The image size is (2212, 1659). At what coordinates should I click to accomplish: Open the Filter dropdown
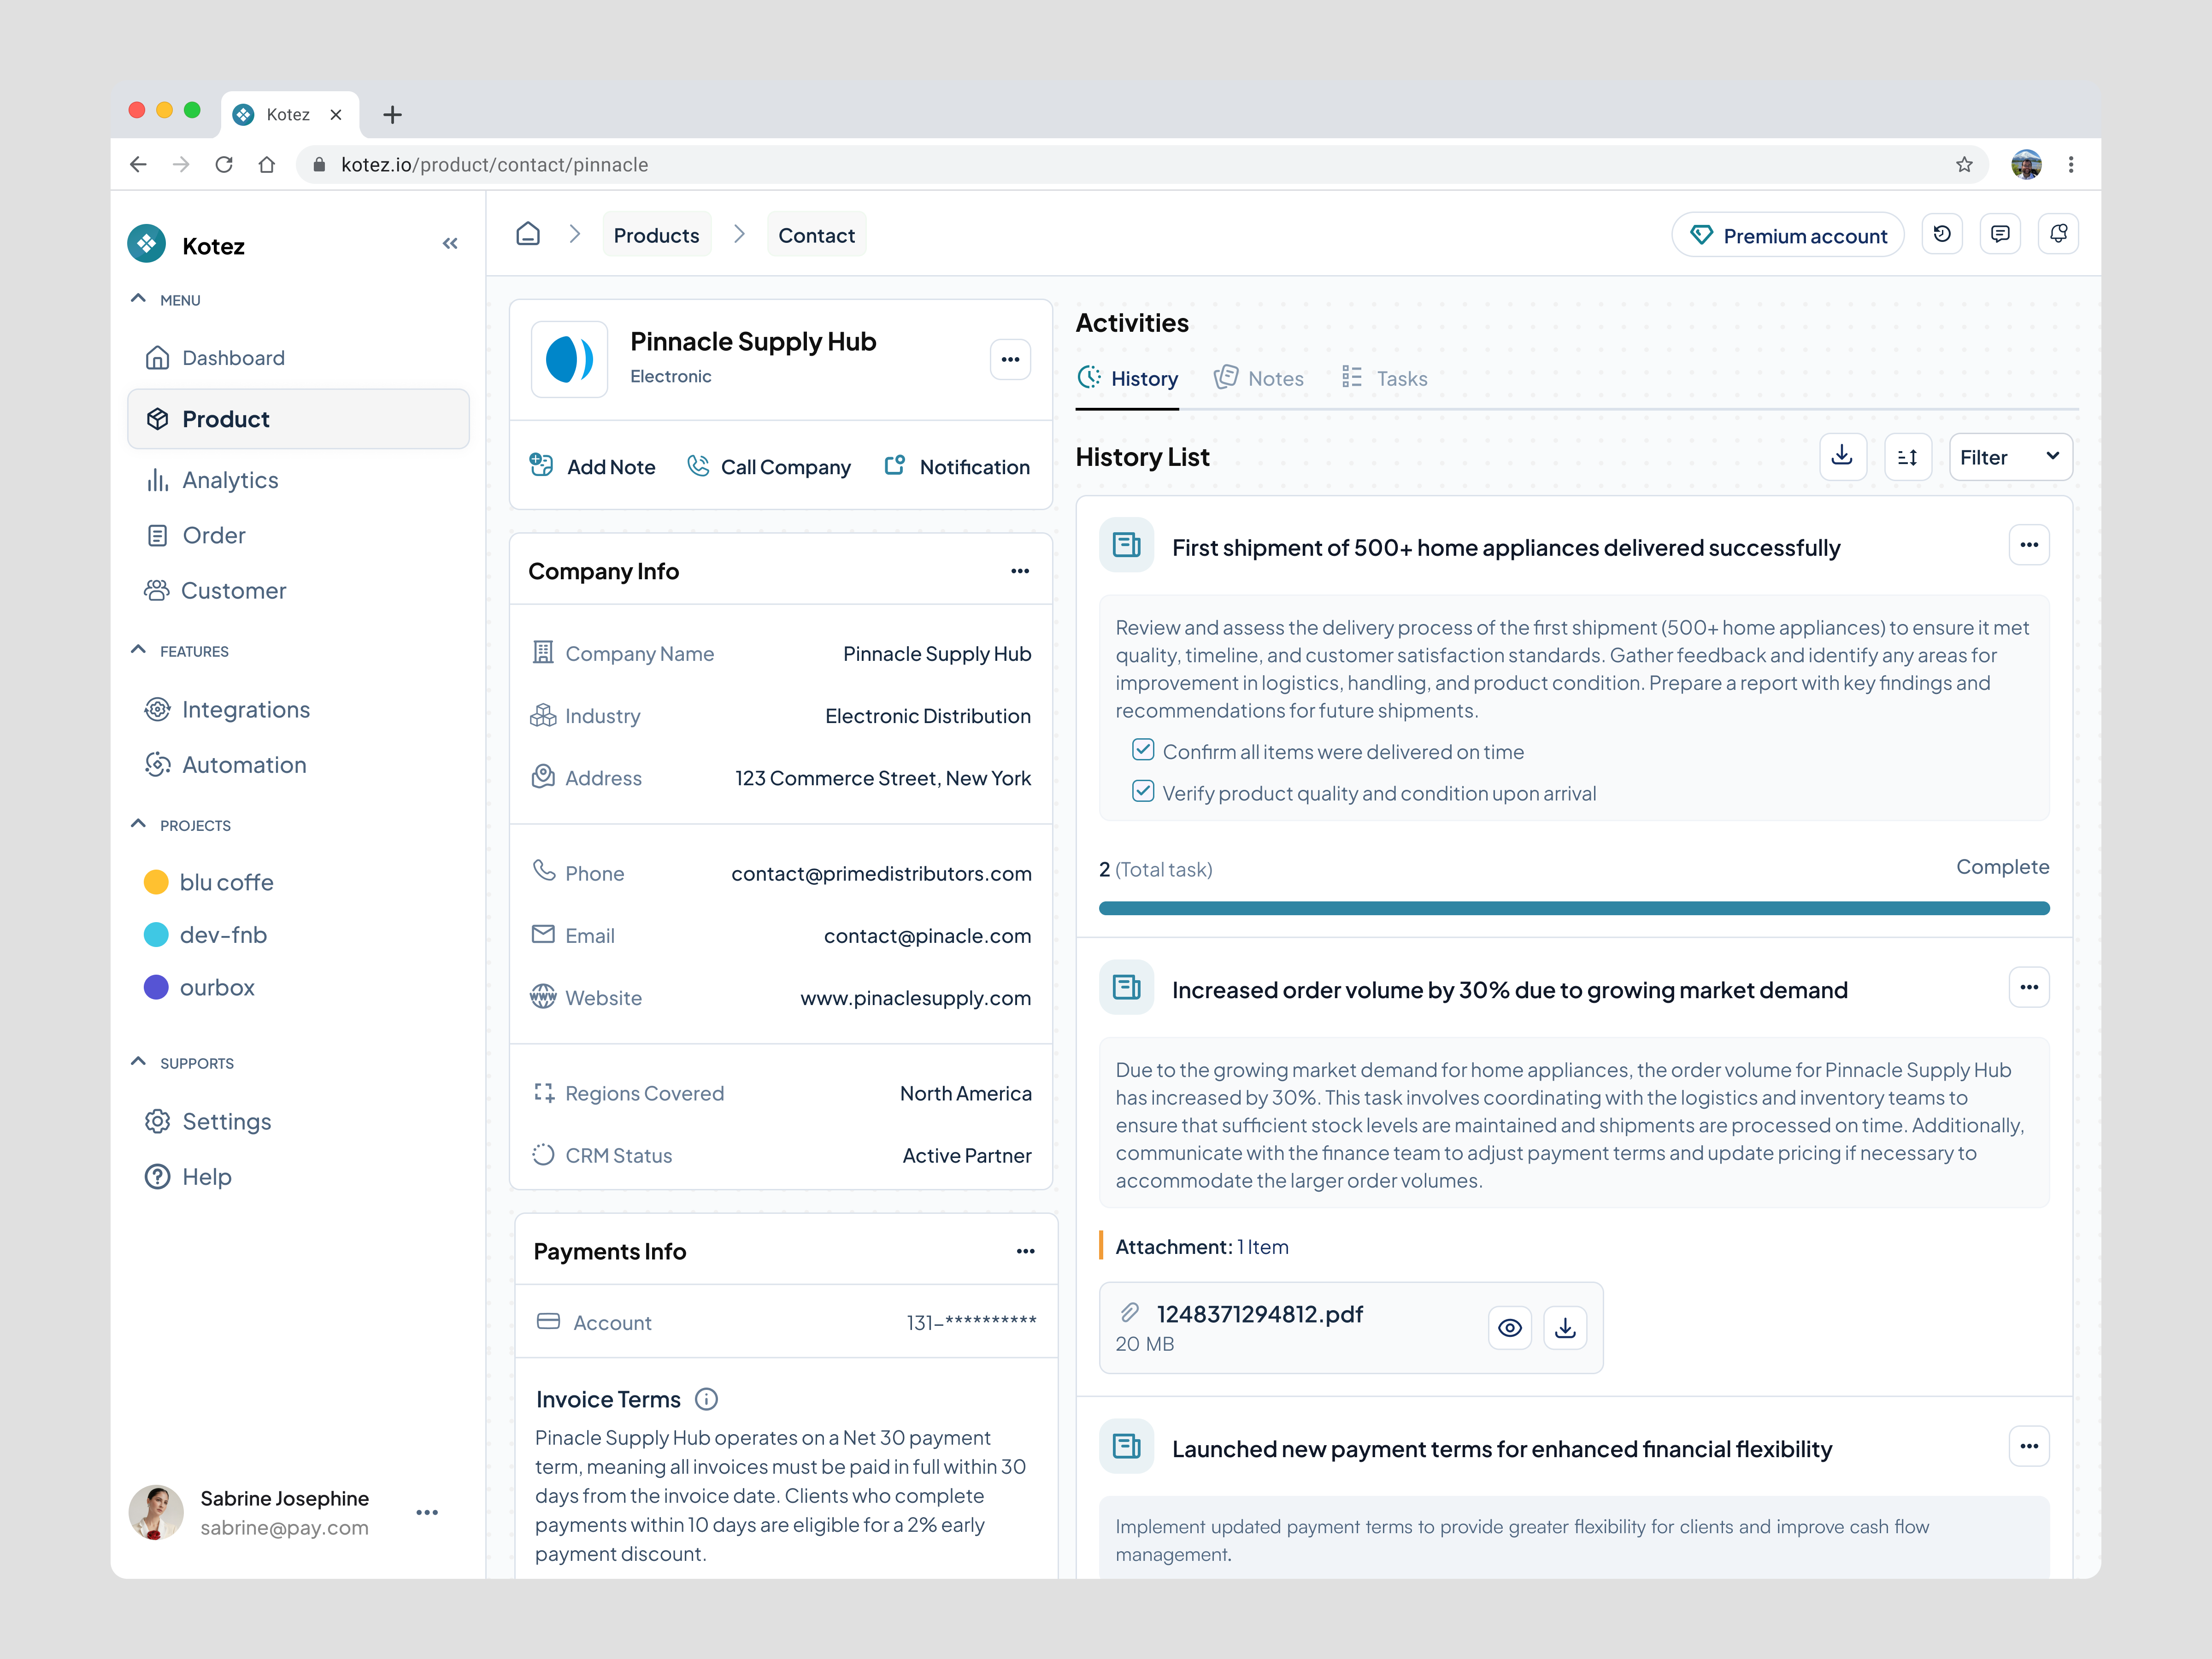(2010, 457)
